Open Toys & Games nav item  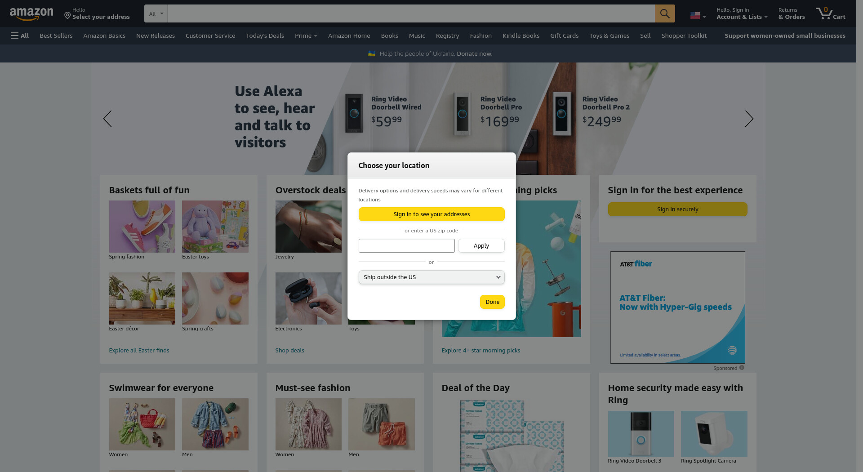tap(609, 36)
